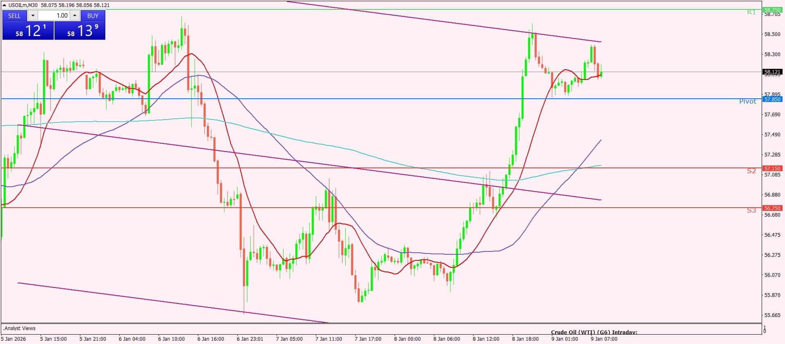Image resolution: width=785 pixels, height=344 pixels.
Task: Select the blue Pivot level label
Action: [x=748, y=101]
